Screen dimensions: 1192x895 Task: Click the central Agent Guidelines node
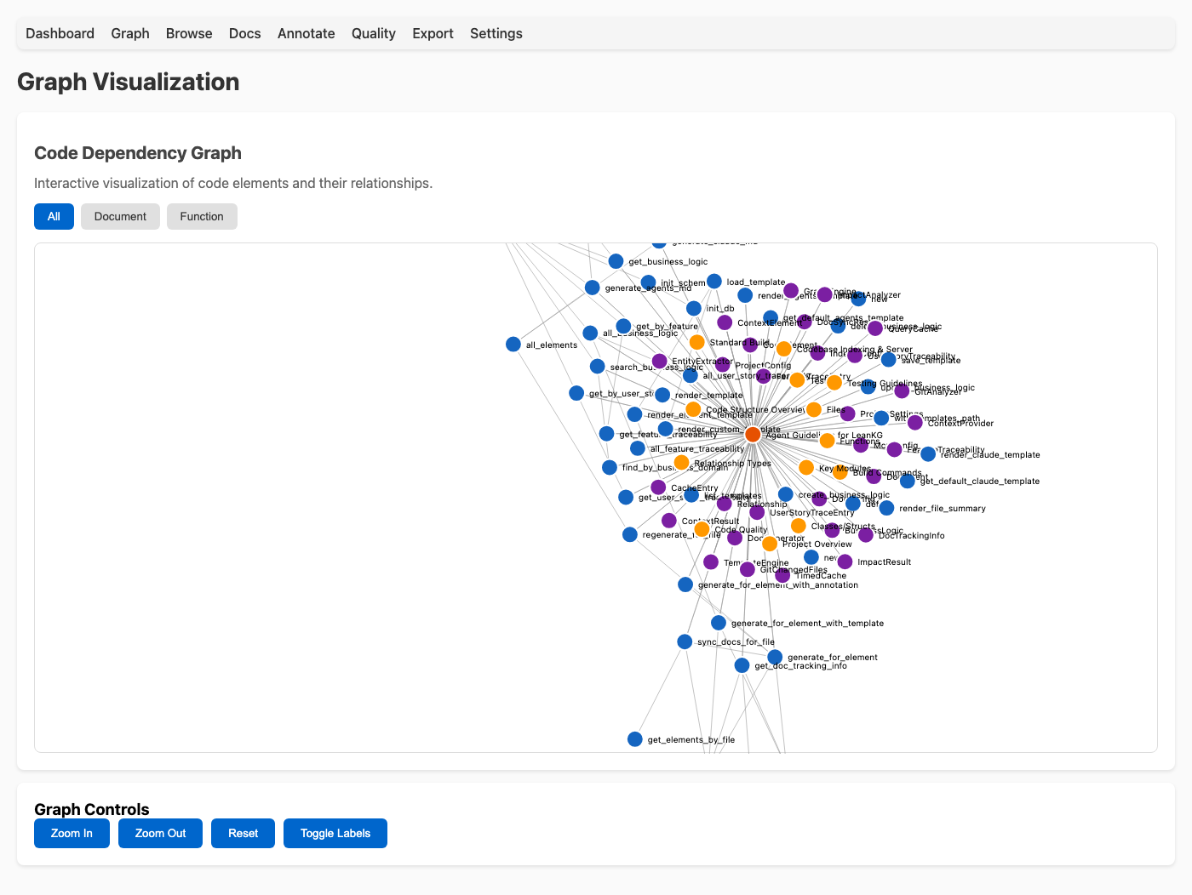pyautogui.click(x=753, y=434)
